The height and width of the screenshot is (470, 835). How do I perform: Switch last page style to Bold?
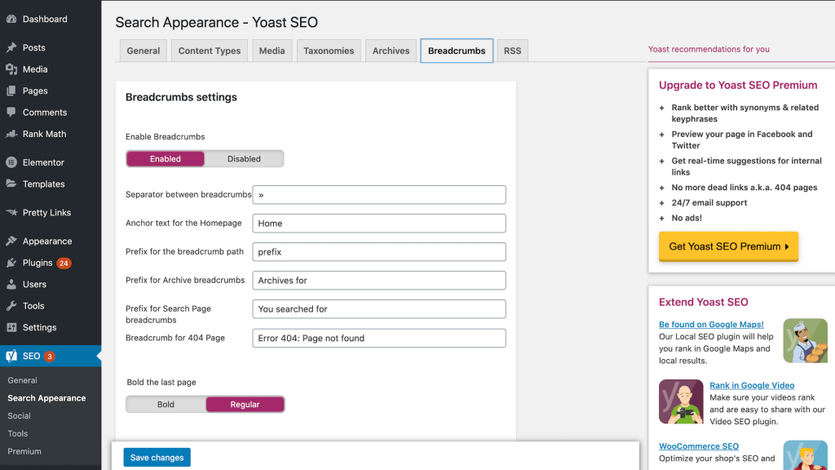click(x=166, y=405)
